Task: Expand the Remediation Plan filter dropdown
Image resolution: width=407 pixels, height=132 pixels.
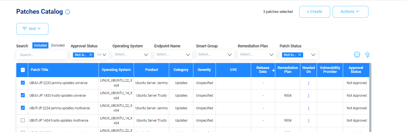Action: pos(271,55)
